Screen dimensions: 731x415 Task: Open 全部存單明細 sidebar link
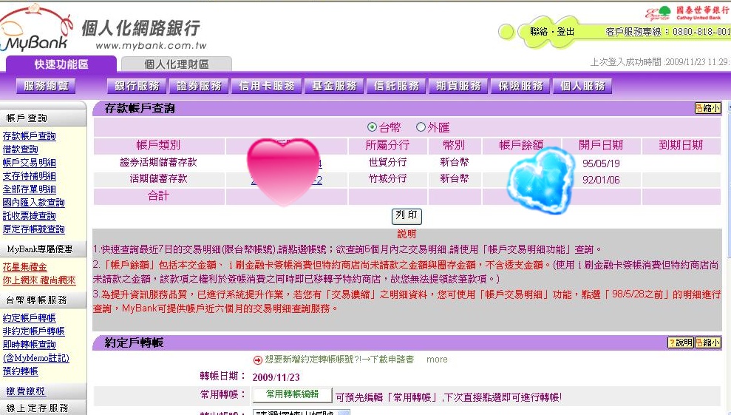click(30, 189)
